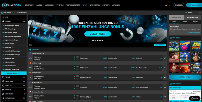Open the E-Sports menu item
This screenshot has height=102, width=202.
(106, 5)
